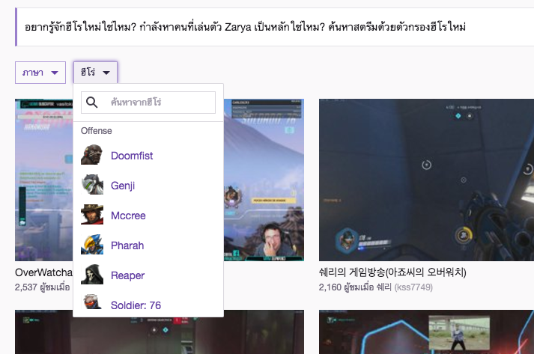This screenshot has height=354, width=534.
Task: Select Doomfist from hero list
Action: tap(132, 156)
